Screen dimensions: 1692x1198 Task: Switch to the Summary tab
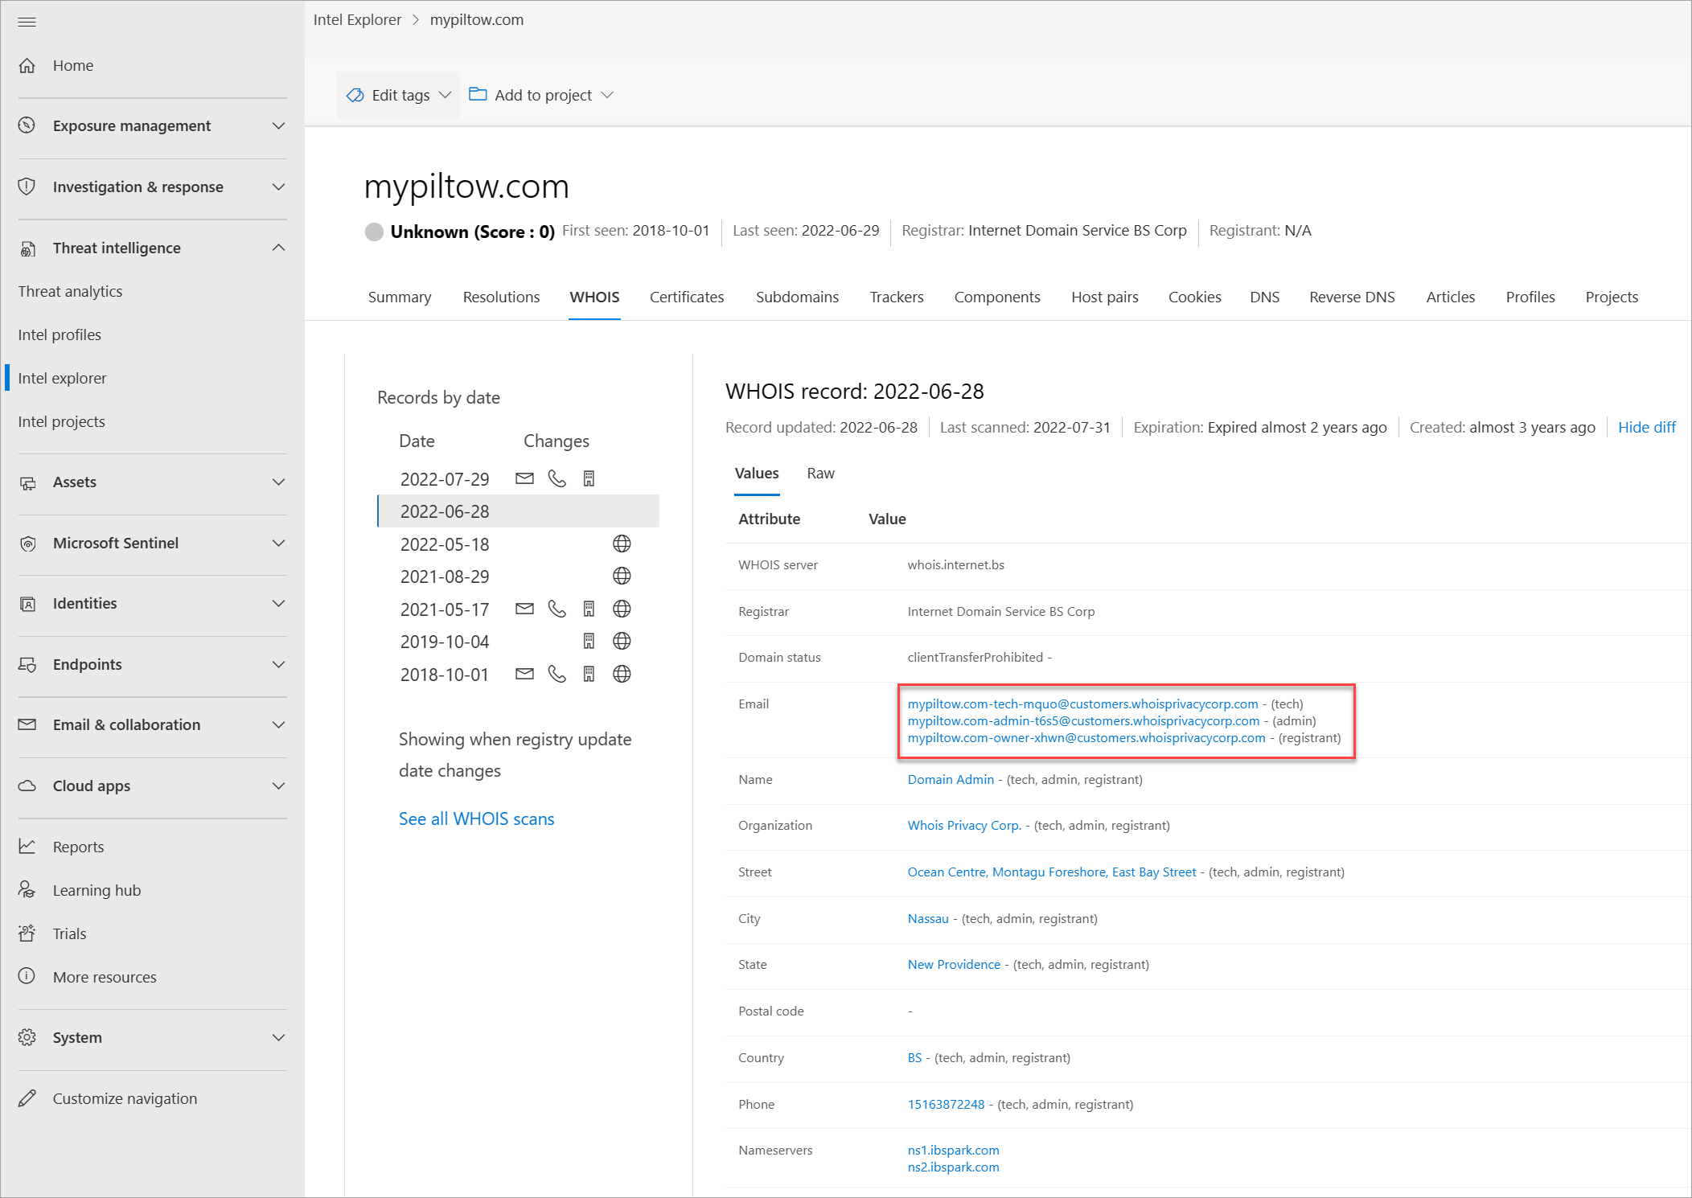[400, 297]
